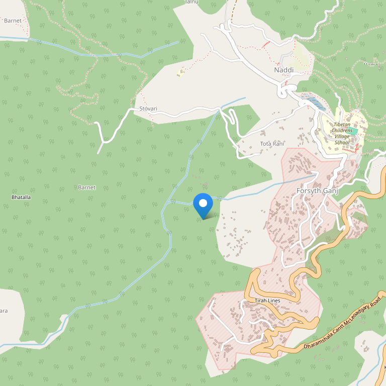Click the Forsyth Ganj place label
Image resolution: width=386 pixels, height=386 pixels.
pos(317,191)
